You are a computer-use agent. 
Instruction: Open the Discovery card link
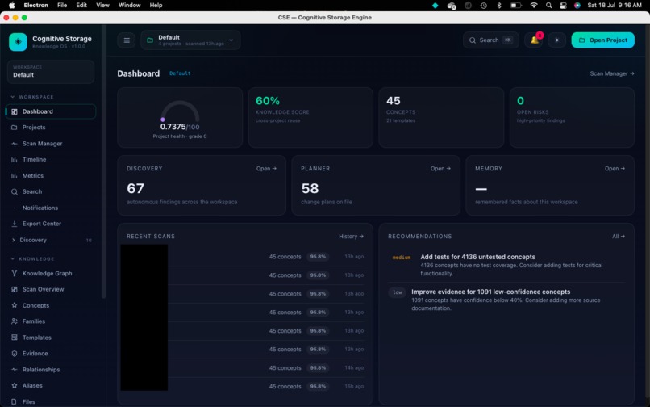click(x=266, y=169)
